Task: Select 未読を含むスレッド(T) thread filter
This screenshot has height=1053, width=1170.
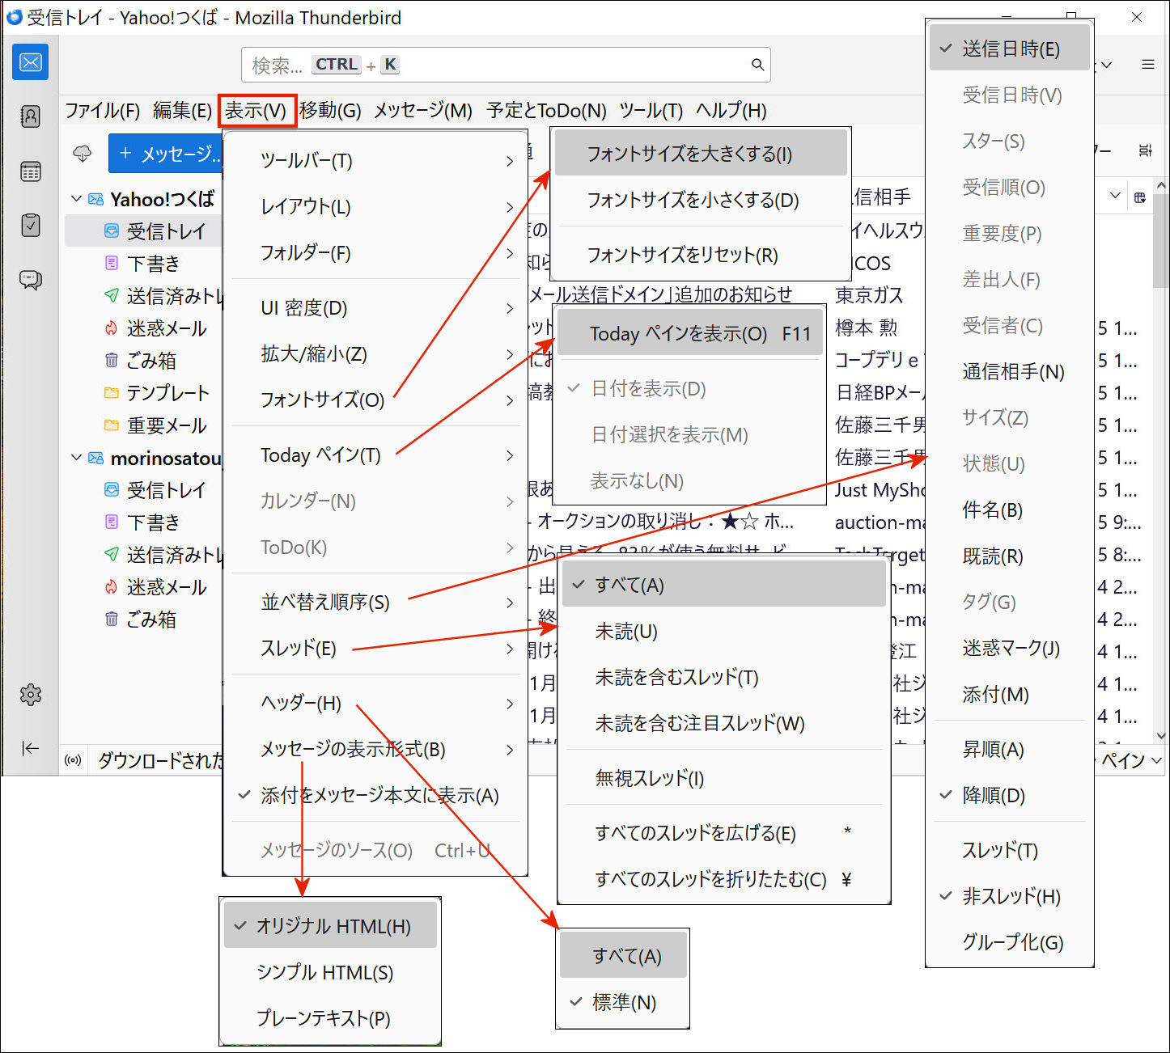Action: [676, 678]
